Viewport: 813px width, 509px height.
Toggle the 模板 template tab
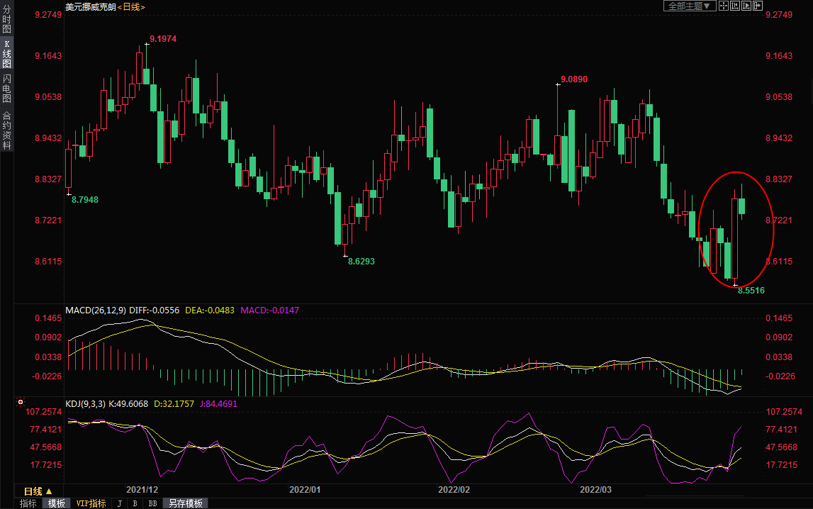(57, 503)
